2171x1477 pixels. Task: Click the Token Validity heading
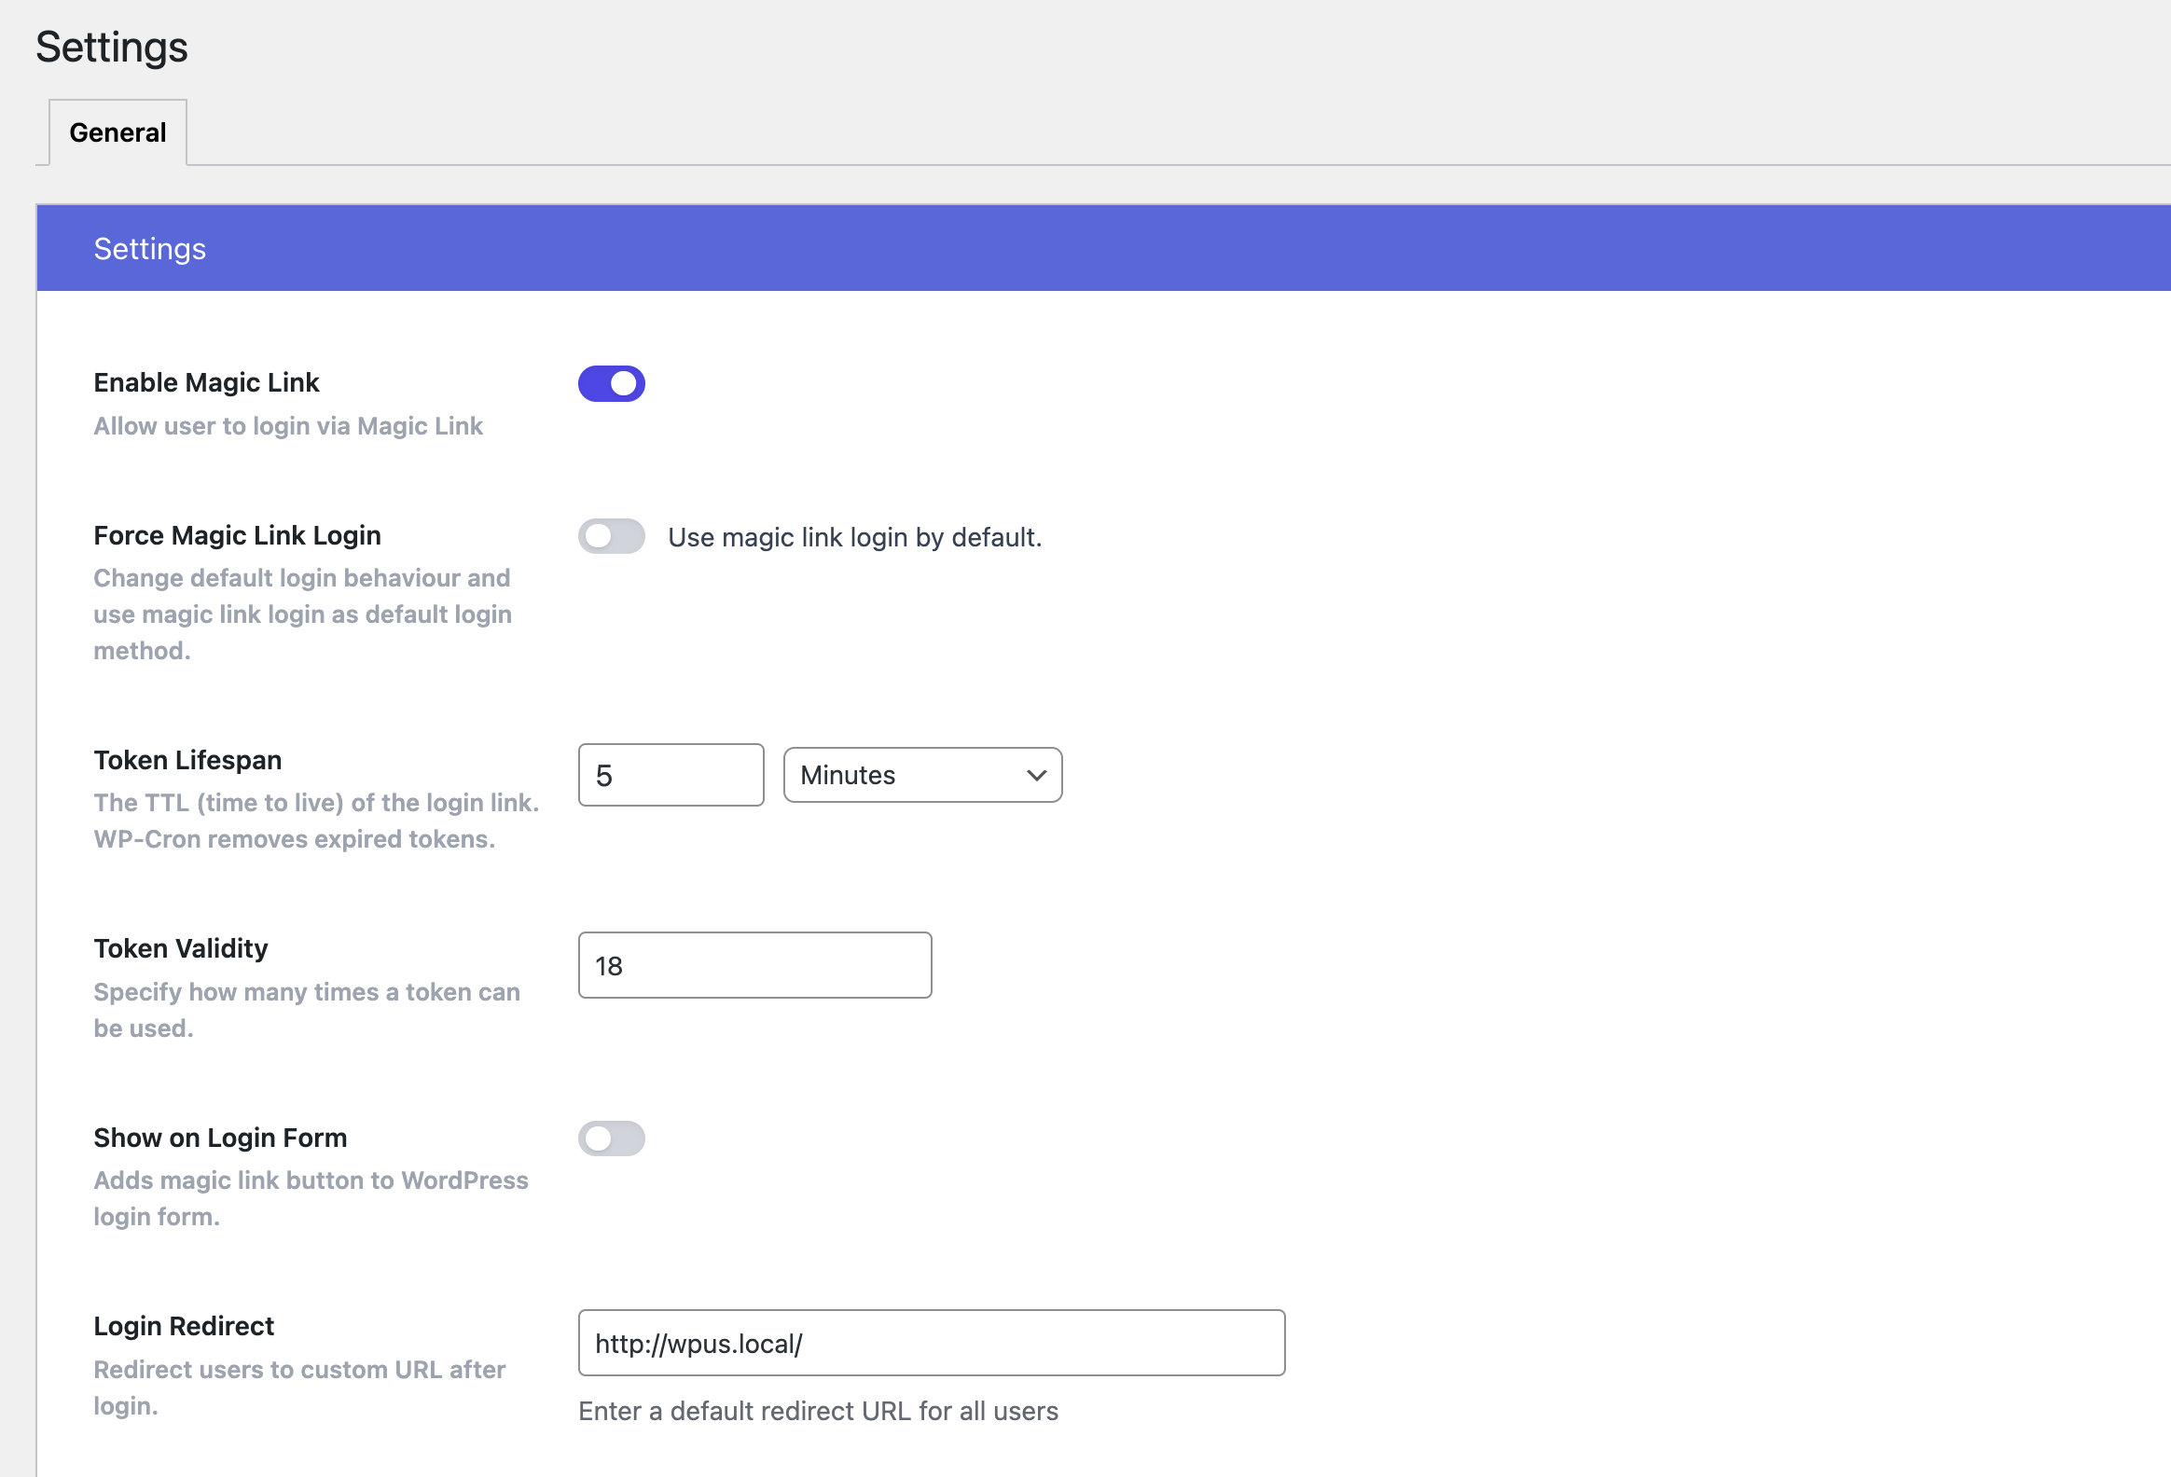pos(180,947)
